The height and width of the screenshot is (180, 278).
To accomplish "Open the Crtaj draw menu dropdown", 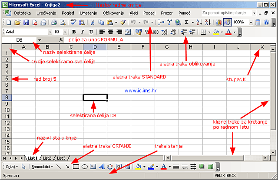I will 12,167.
